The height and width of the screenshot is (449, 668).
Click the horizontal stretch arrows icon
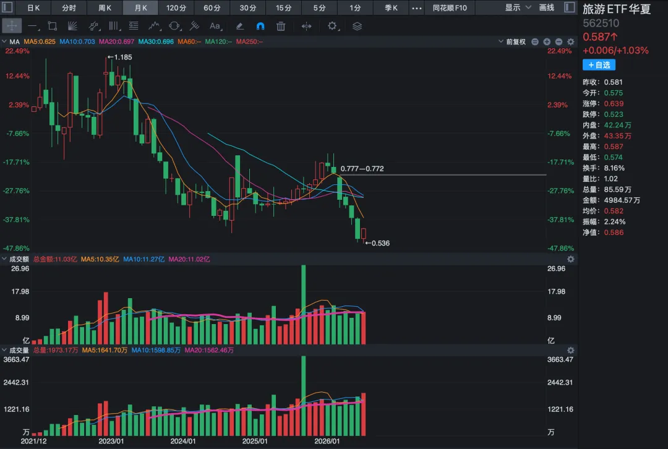tap(306, 26)
